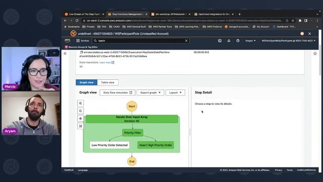
Task: Close the sfn-workshop browser tab
Action: click(x=190, y=14)
